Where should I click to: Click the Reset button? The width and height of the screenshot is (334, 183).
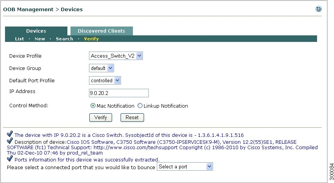(132, 118)
